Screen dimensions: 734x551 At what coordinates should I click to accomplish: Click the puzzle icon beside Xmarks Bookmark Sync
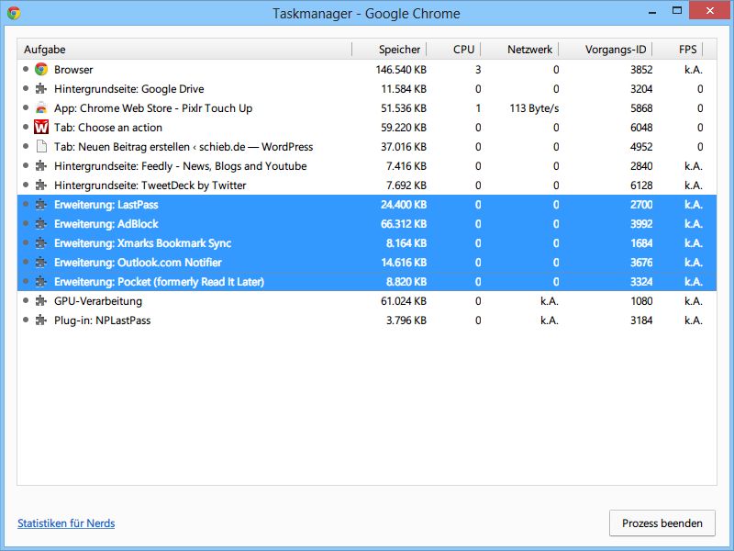coord(41,242)
